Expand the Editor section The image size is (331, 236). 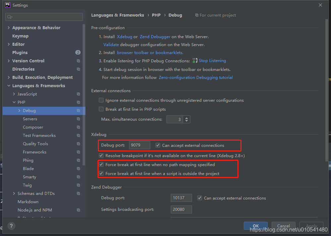tap(8, 44)
